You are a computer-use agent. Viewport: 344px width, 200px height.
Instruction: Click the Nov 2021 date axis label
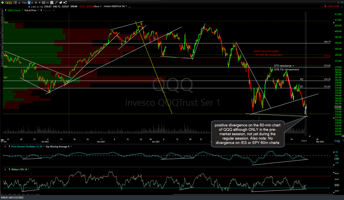click(101, 142)
